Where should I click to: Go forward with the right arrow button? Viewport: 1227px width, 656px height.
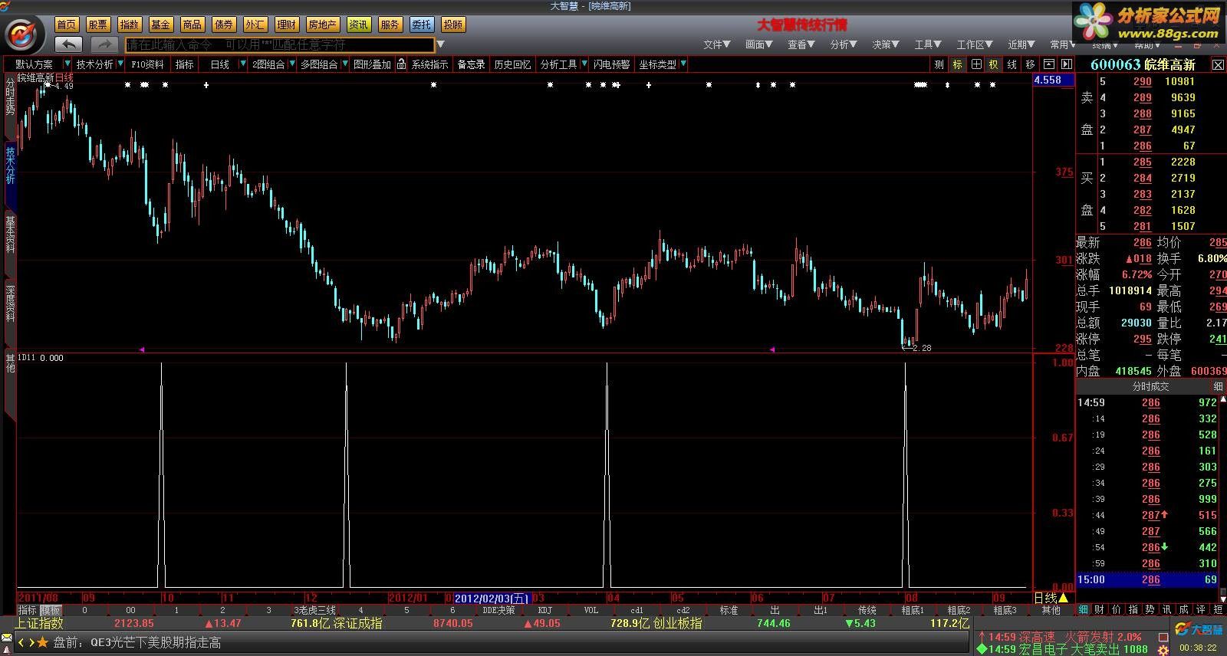[x=104, y=44]
